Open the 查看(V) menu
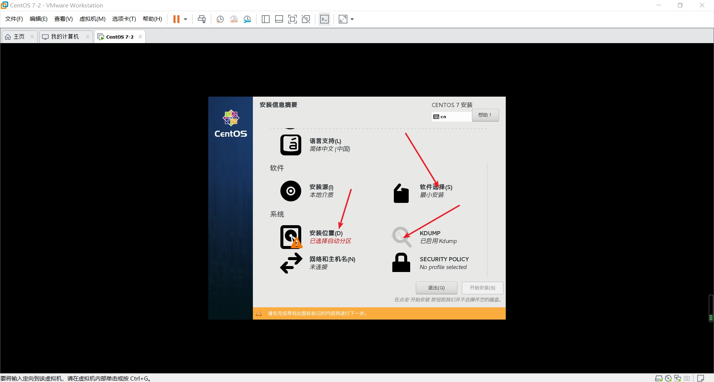 click(x=64, y=19)
